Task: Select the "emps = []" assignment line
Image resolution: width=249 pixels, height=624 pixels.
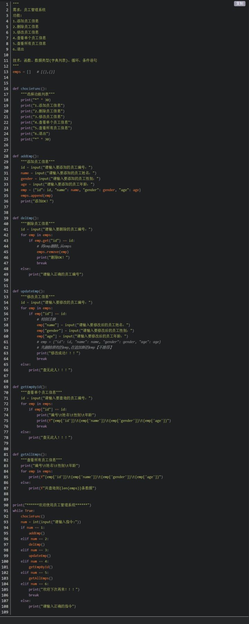Action: click(x=22, y=72)
